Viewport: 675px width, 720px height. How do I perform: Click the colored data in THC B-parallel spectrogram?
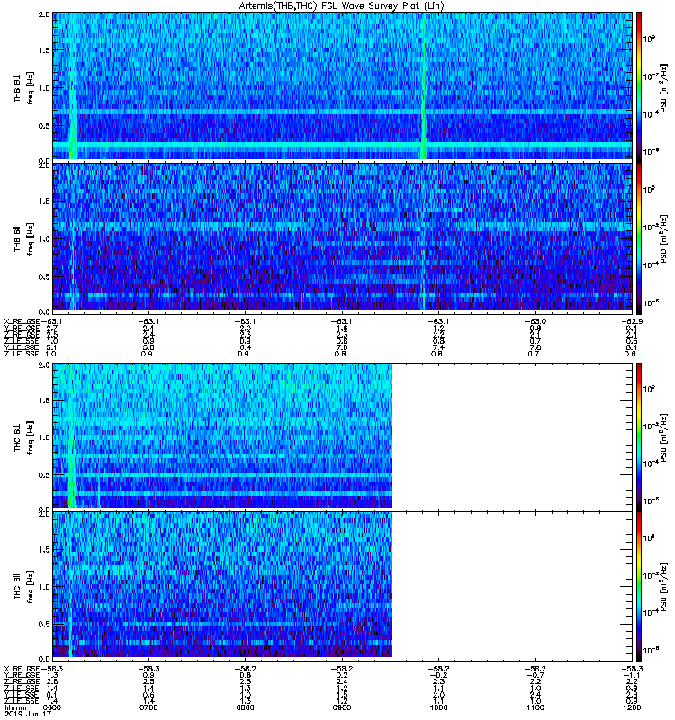point(222,584)
